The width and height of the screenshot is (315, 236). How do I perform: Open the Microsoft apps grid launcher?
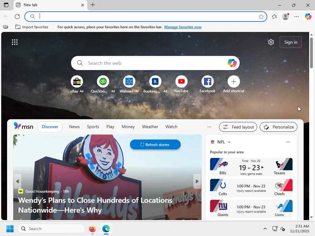click(15, 42)
